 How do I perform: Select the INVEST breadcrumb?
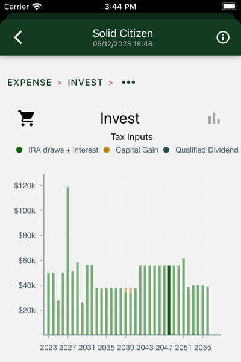click(x=85, y=83)
